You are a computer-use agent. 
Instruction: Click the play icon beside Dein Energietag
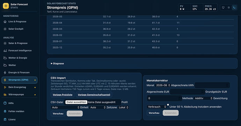[x=5, y=87]
